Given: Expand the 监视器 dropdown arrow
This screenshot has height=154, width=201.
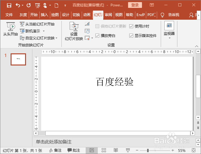Looking at the screenshot, I should pos(170,38).
